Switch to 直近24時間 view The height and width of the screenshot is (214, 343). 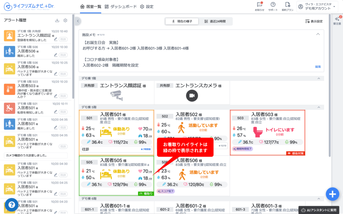(x=215, y=21)
